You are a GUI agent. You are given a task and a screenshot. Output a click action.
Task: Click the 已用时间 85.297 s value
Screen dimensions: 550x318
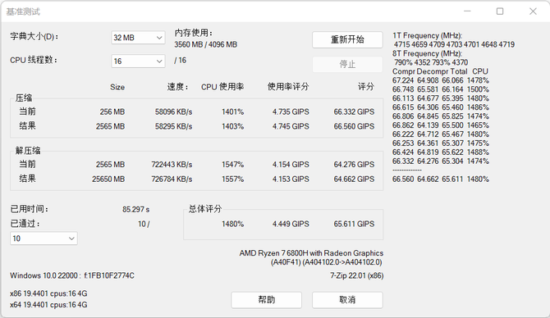click(135, 210)
